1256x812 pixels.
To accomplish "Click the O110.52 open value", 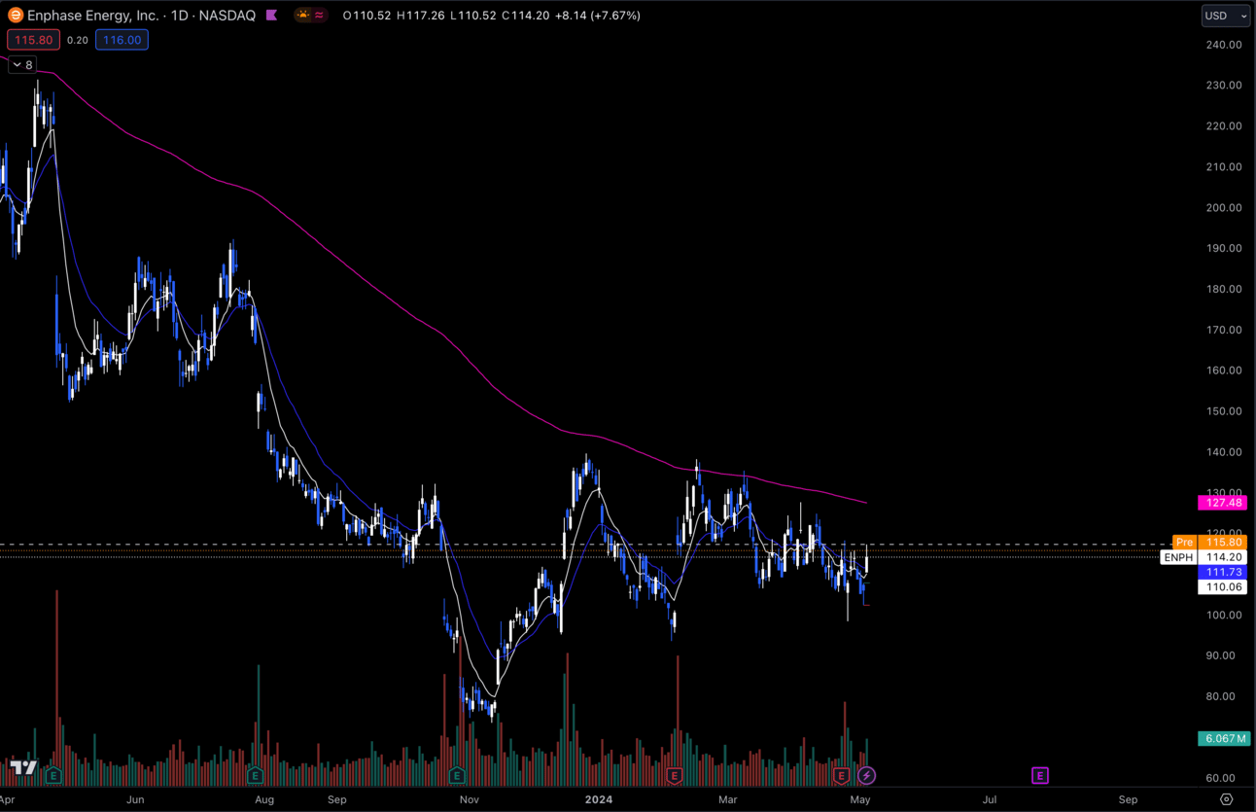I will [367, 16].
